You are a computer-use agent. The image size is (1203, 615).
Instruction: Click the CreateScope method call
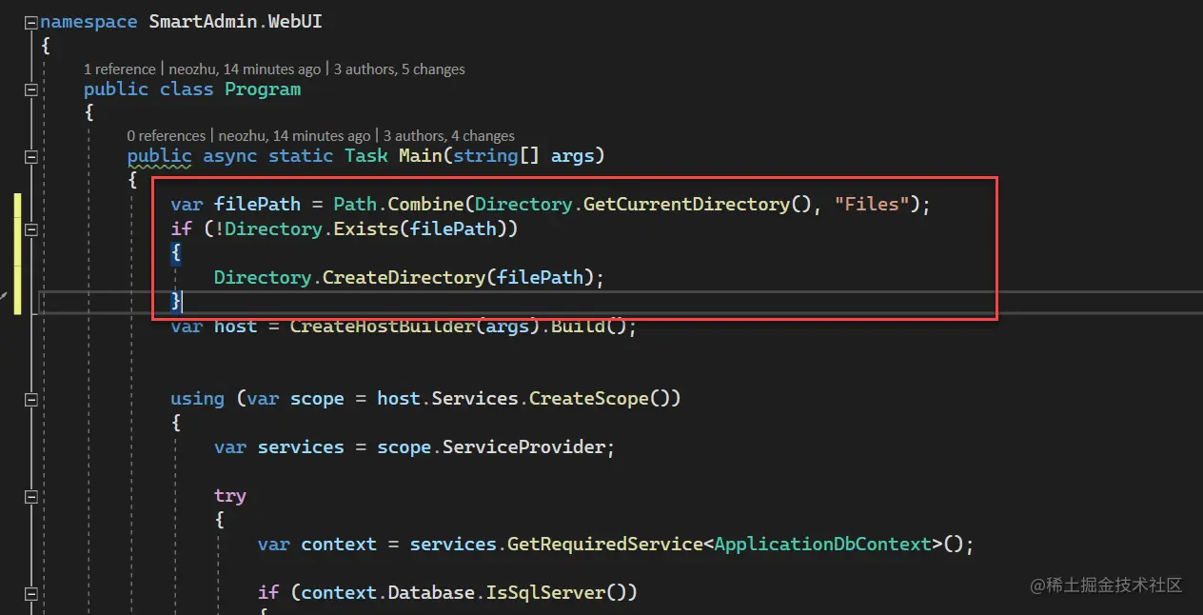[589, 398]
